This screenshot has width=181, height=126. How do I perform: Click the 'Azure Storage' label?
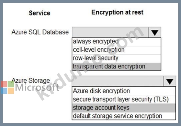(31, 81)
